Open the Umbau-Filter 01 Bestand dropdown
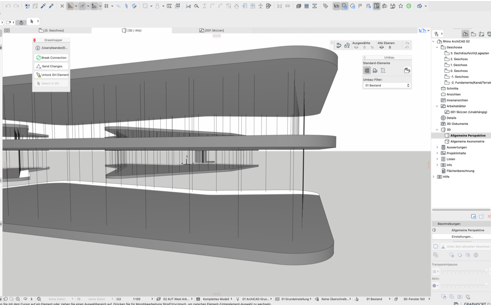491x305 pixels. click(x=387, y=85)
